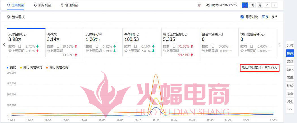
Task: Click the 100.53 average order value
Action: tap(132, 40)
